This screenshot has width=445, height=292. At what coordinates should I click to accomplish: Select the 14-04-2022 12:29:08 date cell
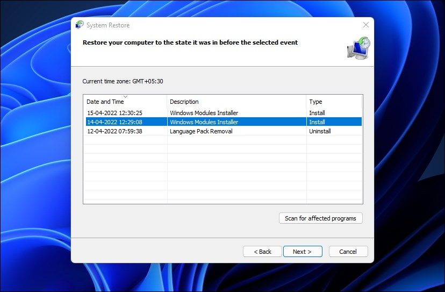pyautogui.click(x=114, y=122)
